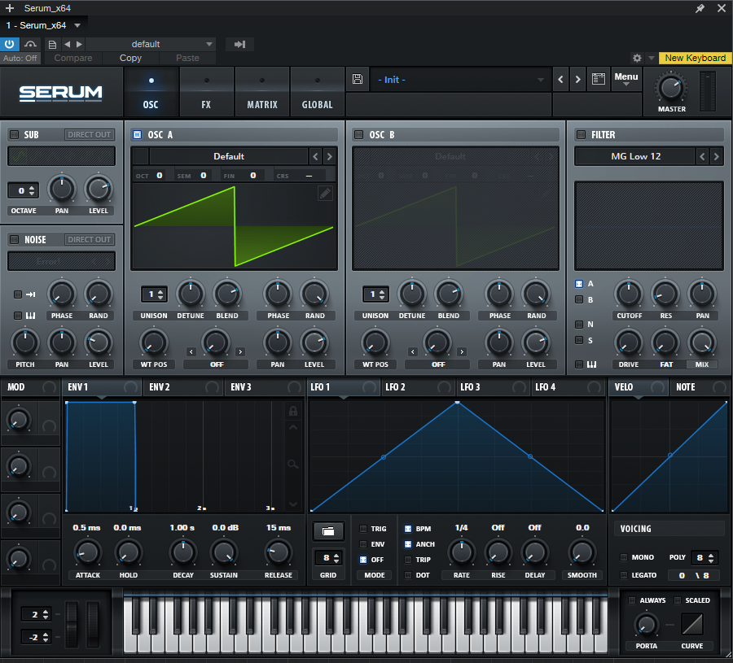Switch to the FX tab
733x663 pixels.
pos(206,92)
